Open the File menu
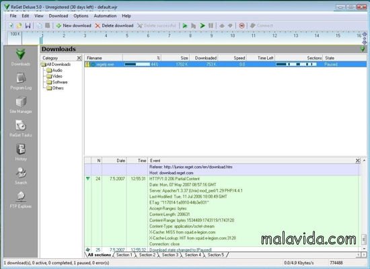370x269 pixels. point(13,16)
